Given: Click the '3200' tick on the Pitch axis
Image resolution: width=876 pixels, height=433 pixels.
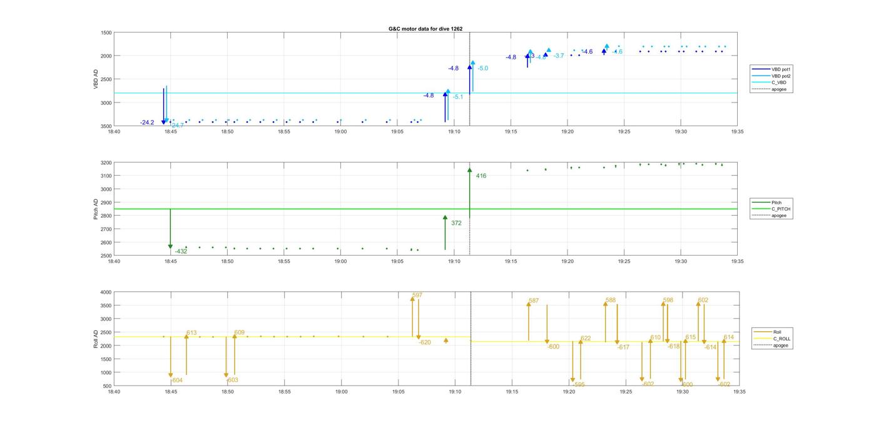Looking at the screenshot, I should tap(106, 163).
